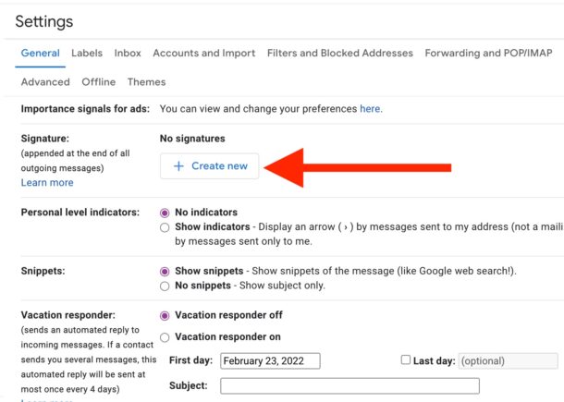Image resolution: width=564 pixels, height=402 pixels.
Task: Click Create new signature button
Action: point(209,165)
